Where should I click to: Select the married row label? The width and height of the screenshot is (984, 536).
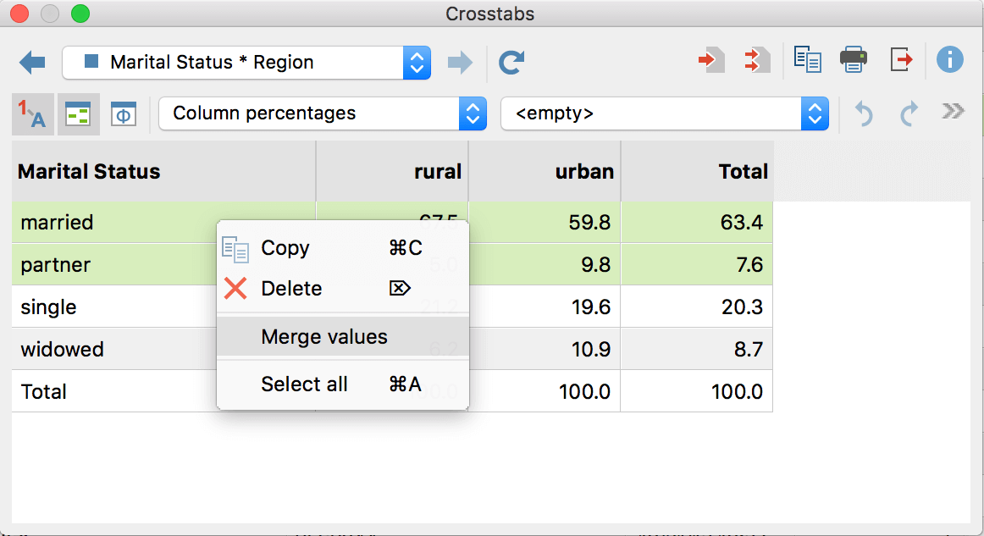[x=57, y=222]
